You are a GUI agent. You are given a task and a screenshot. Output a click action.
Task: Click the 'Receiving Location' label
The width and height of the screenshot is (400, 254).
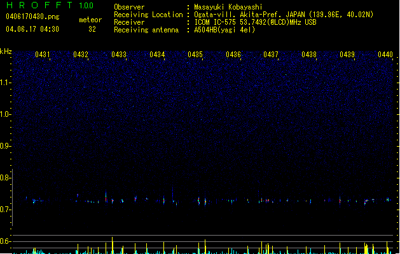(x=148, y=15)
